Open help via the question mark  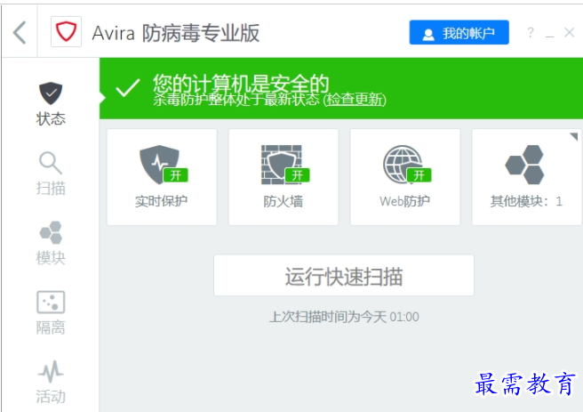click(531, 32)
